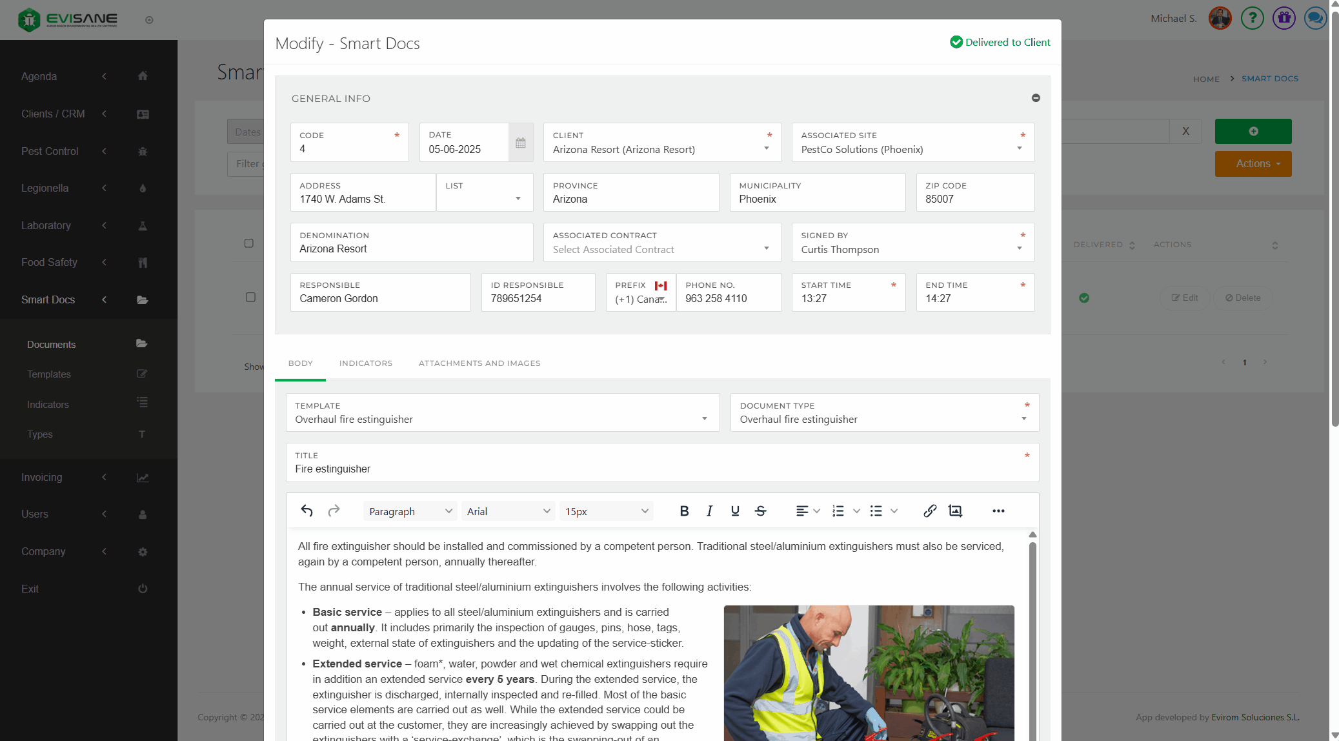Click the bug icon beside Pest Control
Viewport: 1339px width, 741px height.
pyautogui.click(x=143, y=151)
